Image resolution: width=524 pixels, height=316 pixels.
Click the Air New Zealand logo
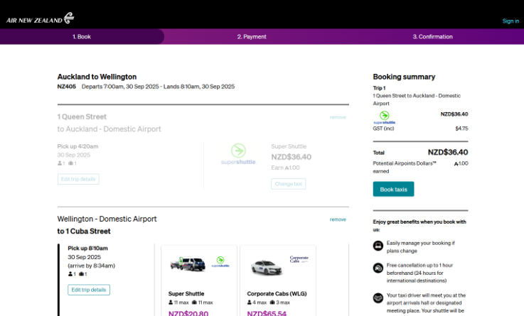point(40,18)
